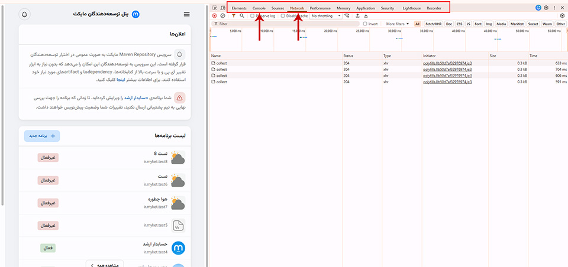The height and width of the screenshot is (267, 568).
Task: Click in the network Filter input field
Action: [x=285, y=24]
